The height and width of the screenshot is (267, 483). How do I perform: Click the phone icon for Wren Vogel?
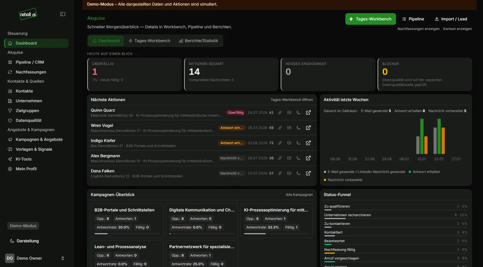tap(298, 128)
